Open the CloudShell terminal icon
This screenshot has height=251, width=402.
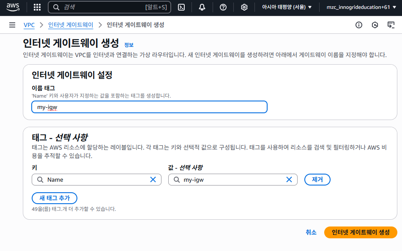[181, 7]
